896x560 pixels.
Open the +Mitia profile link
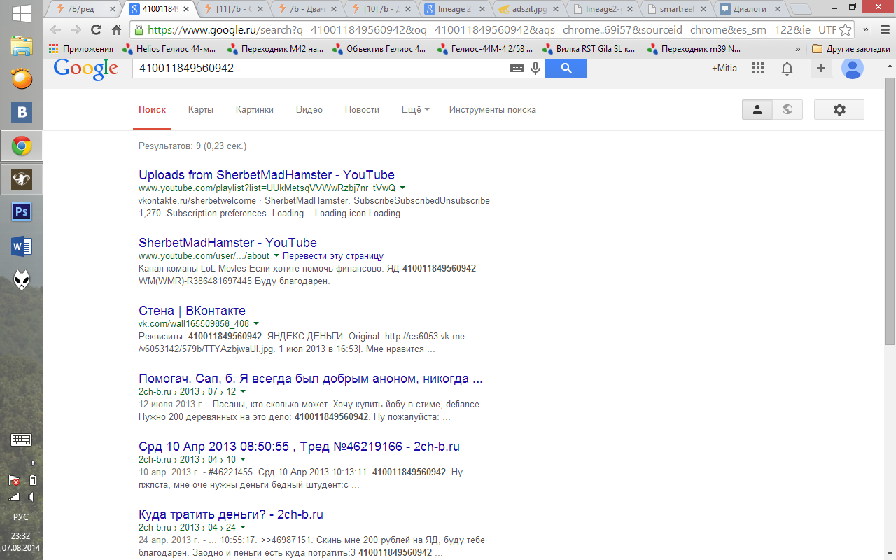pos(724,69)
